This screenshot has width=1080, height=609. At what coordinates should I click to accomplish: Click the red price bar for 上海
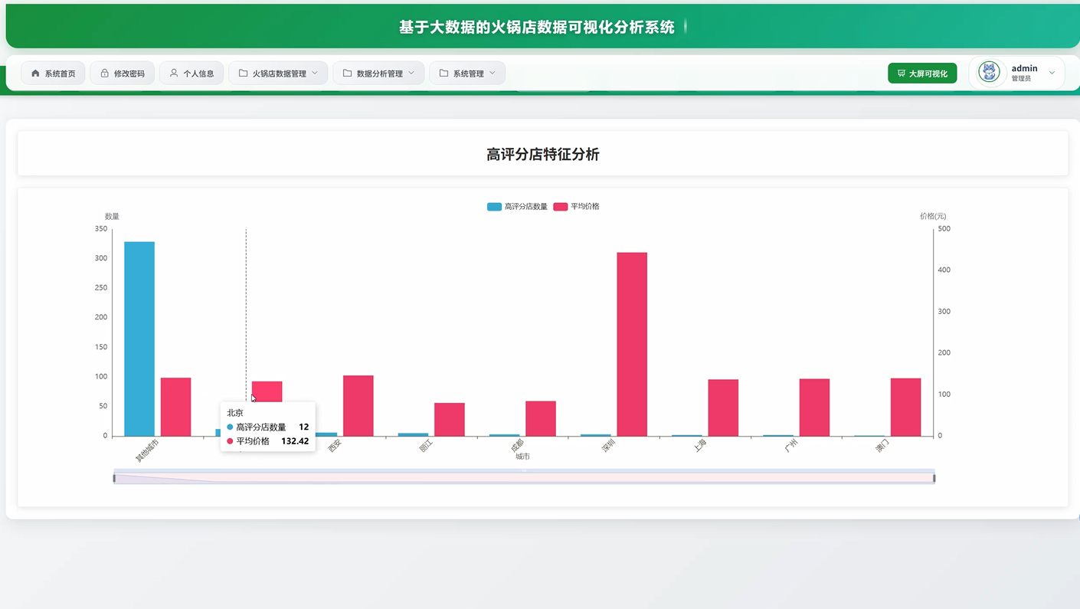pyautogui.click(x=723, y=408)
